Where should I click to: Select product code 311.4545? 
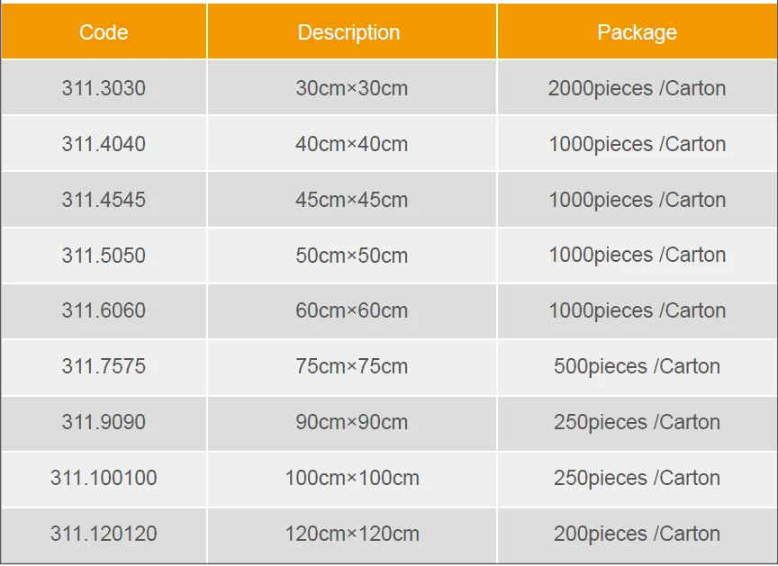pyautogui.click(x=104, y=200)
